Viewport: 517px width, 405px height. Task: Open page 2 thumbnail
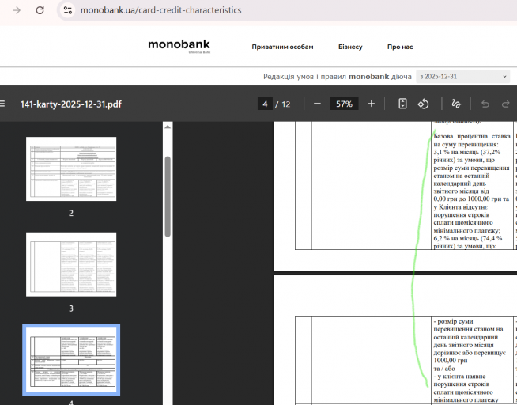(71, 168)
